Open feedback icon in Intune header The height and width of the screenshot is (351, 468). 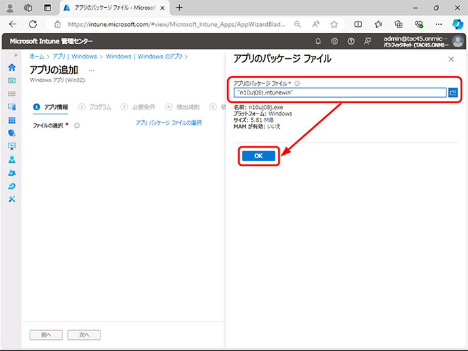(368, 41)
